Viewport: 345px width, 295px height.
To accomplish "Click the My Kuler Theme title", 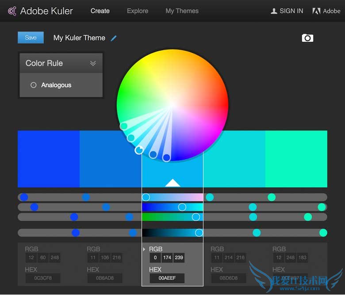I will click(x=79, y=38).
